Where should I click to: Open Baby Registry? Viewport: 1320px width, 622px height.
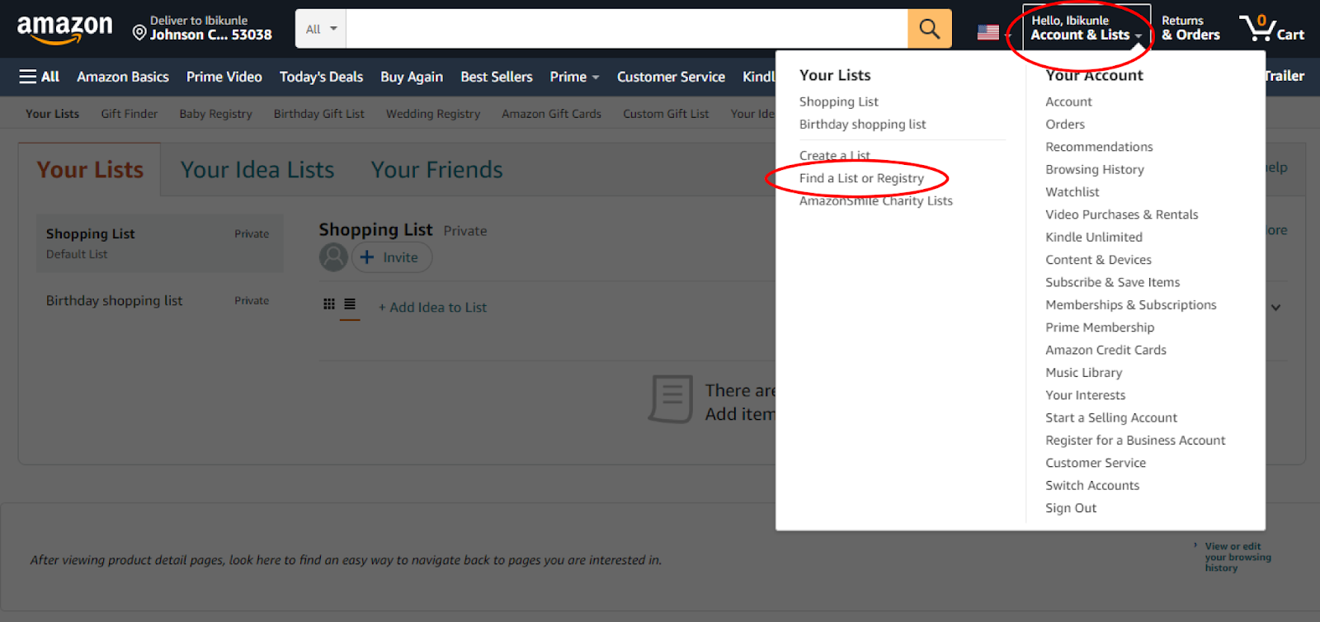[x=215, y=114]
